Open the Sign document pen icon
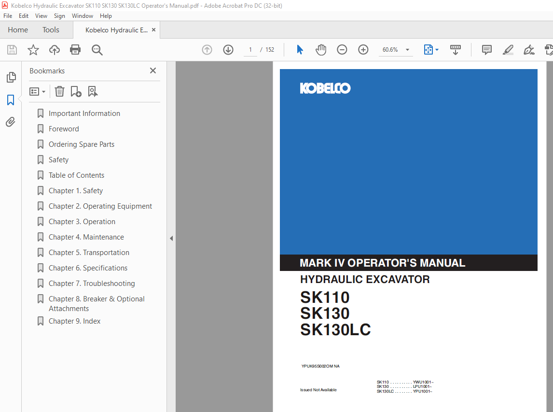 (529, 50)
